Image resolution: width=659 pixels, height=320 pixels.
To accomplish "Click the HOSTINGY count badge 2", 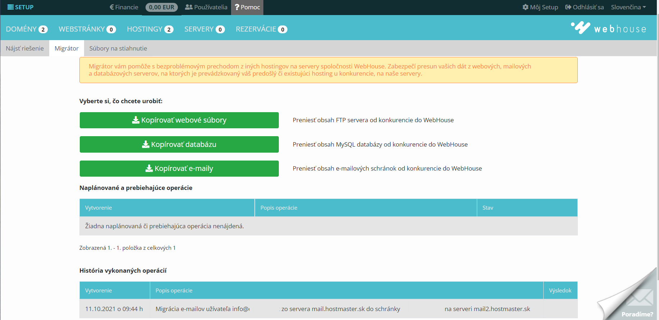I will pyautogui.click(x=169, y=29).
